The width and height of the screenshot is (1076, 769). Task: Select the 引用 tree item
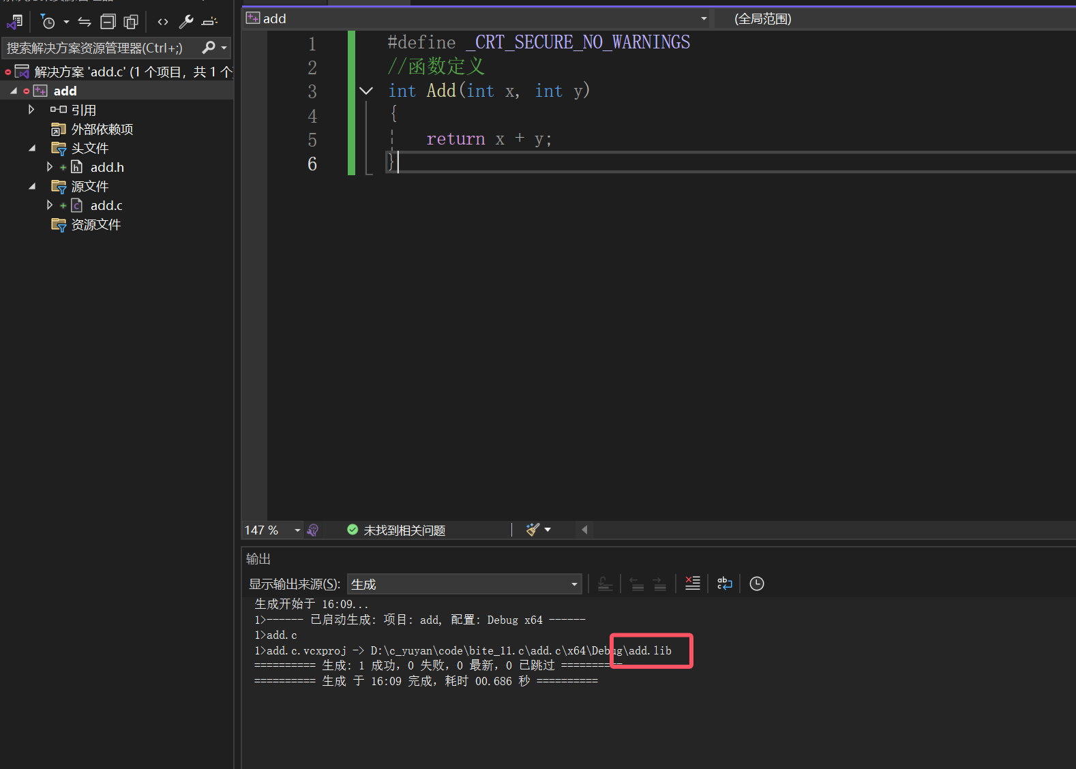point(83,110)
